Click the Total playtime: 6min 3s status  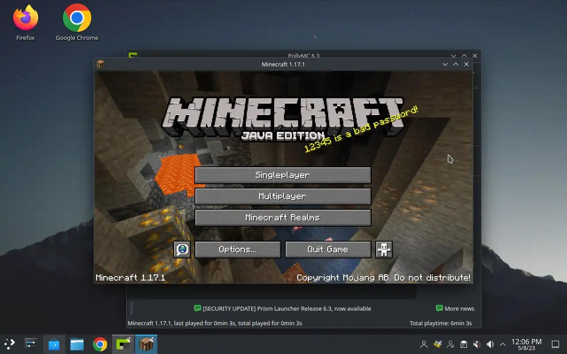click(x=441, y=323)
